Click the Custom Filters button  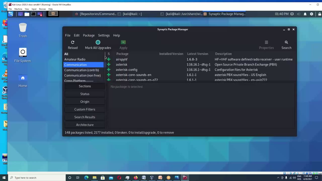[x=85, y=109]
